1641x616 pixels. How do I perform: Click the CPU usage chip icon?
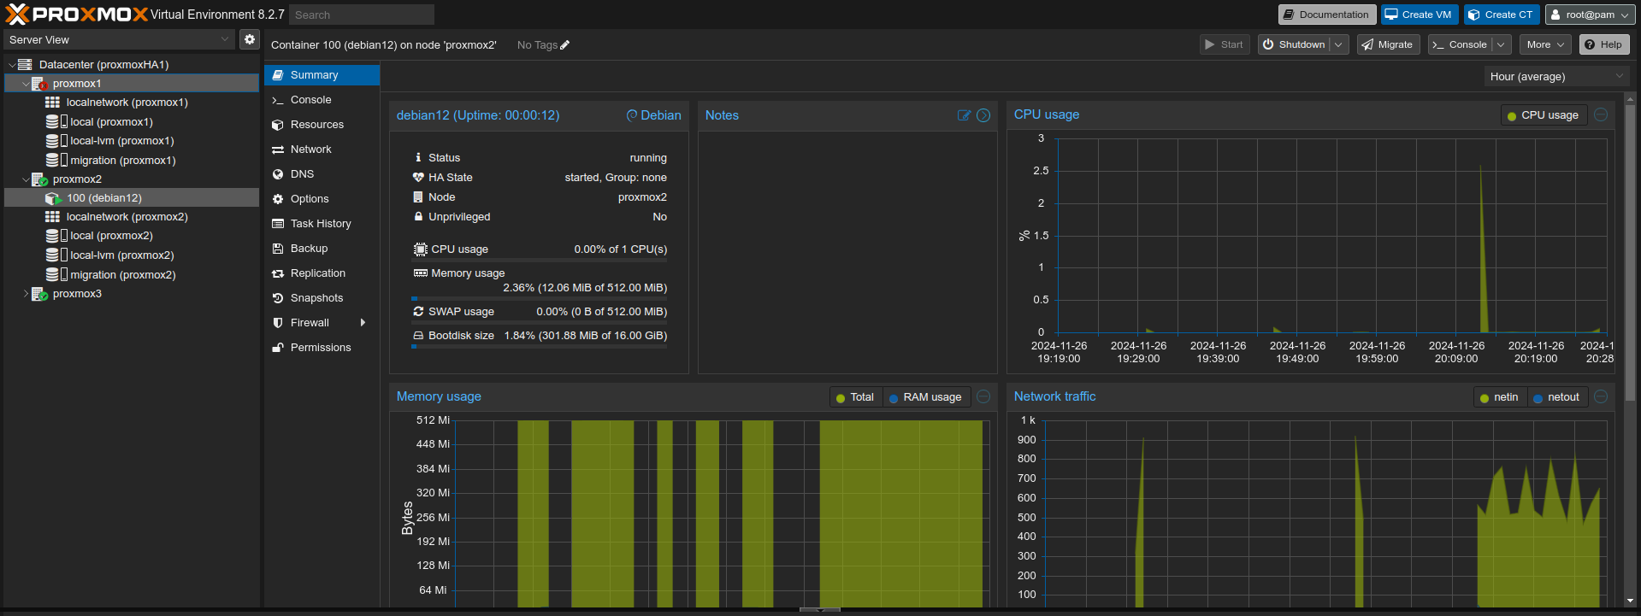[x=420, y=249]
